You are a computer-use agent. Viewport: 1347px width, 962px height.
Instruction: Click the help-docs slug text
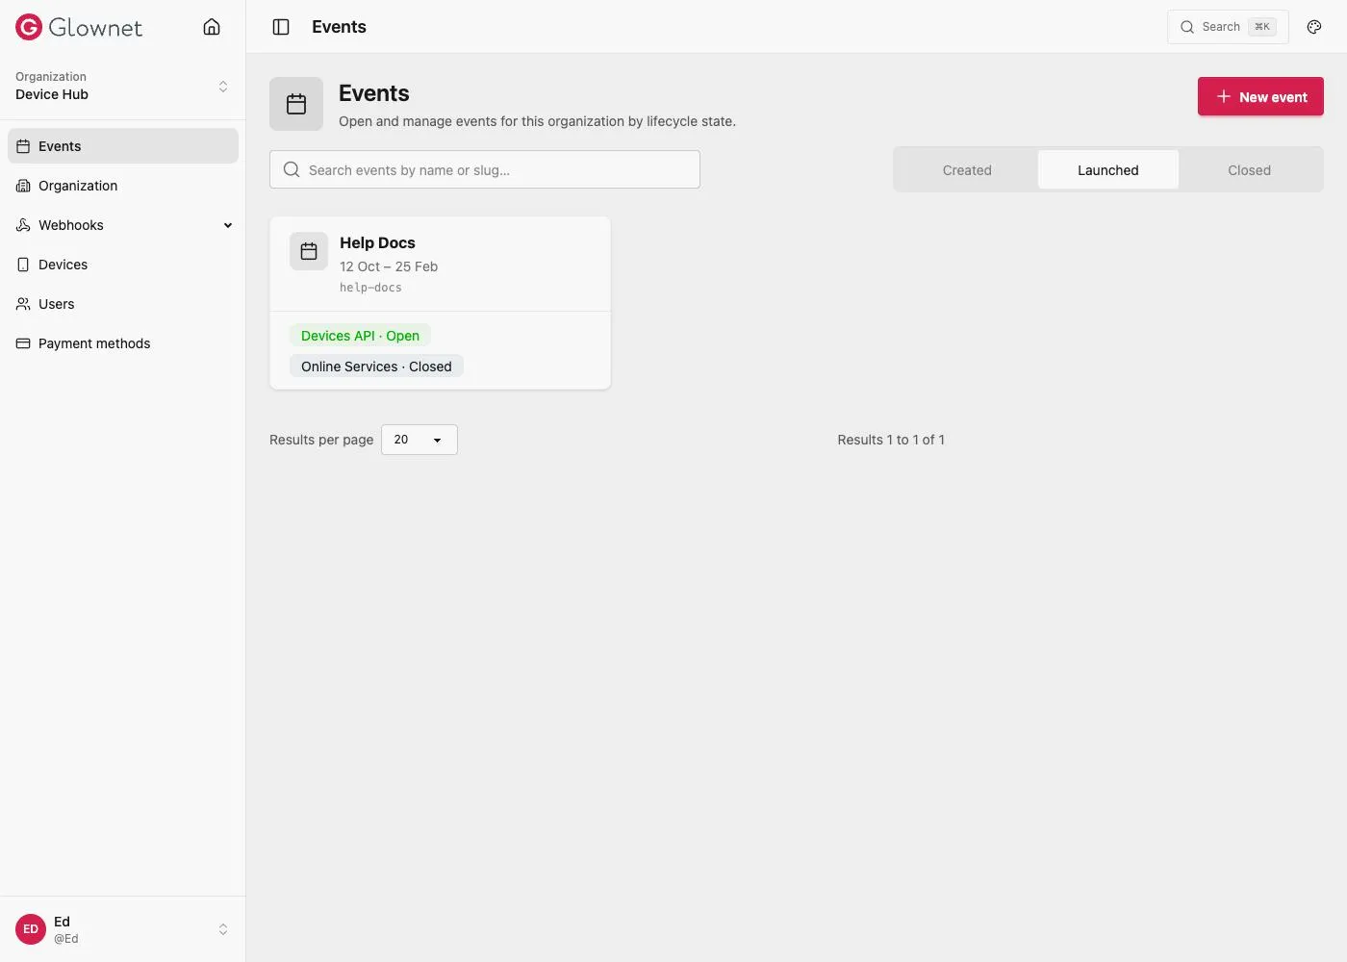pyautogui.click(x=370, y=288)
